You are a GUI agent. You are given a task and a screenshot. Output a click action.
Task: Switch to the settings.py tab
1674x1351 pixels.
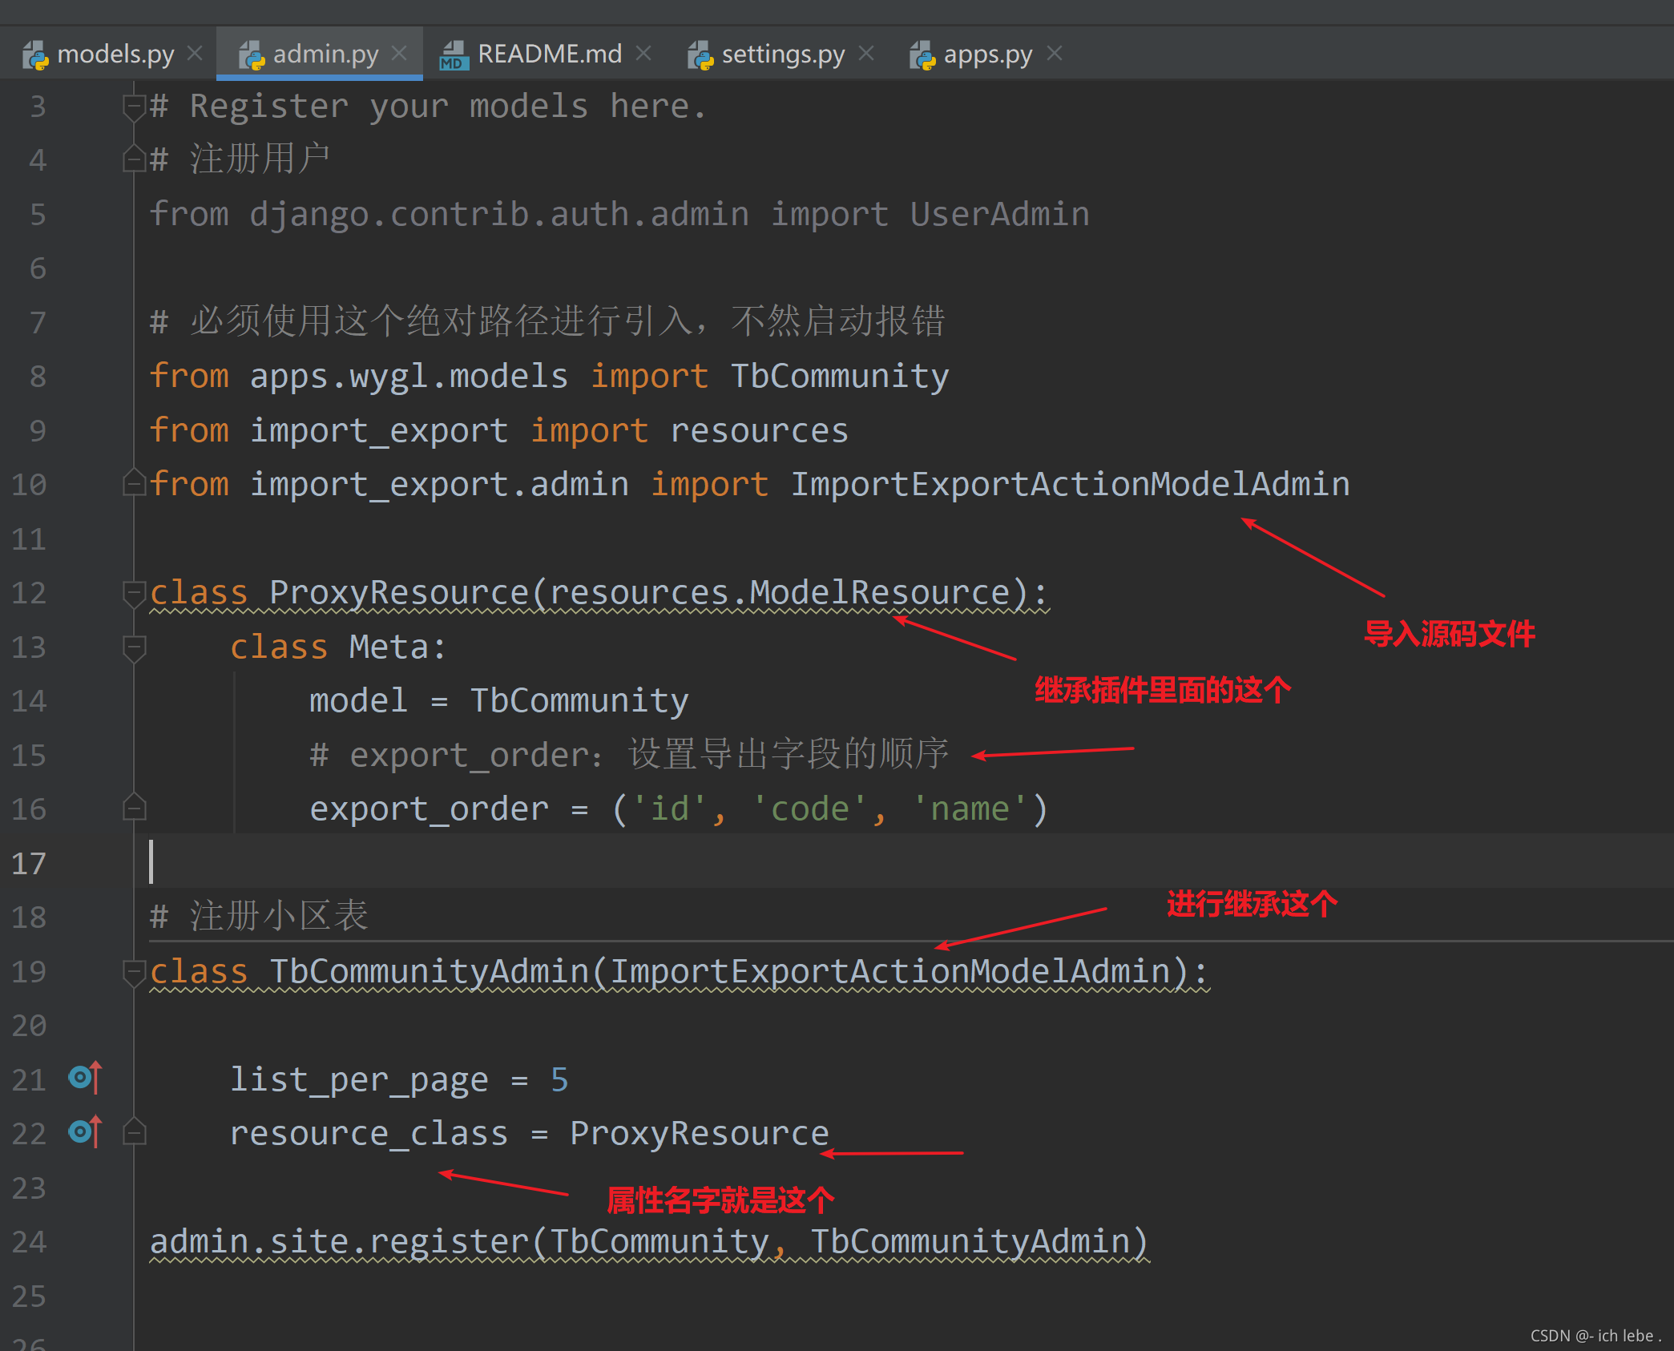point(782,54)
